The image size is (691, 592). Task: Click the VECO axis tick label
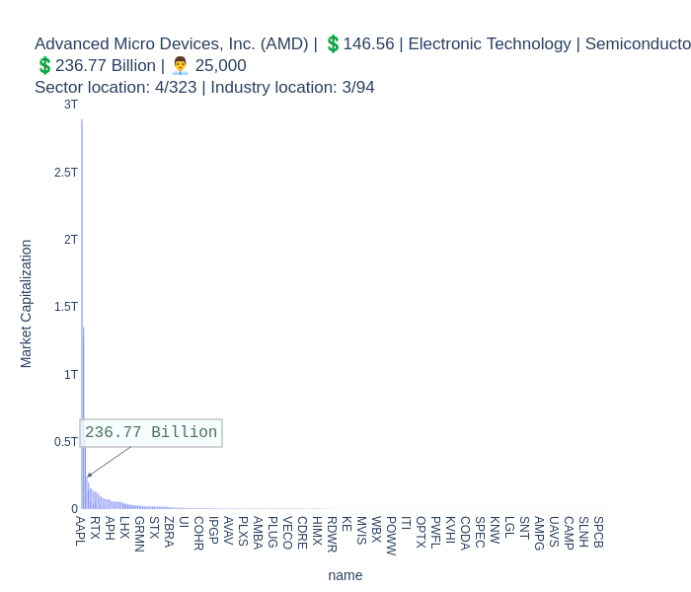coord(287,533)
